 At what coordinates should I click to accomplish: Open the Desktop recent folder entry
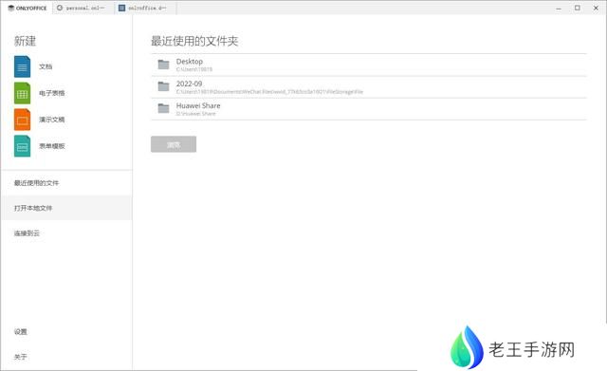point(369,65)
